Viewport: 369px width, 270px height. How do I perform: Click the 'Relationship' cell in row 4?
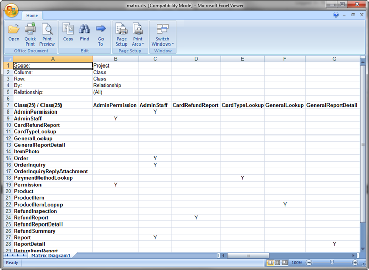point(115,85)
